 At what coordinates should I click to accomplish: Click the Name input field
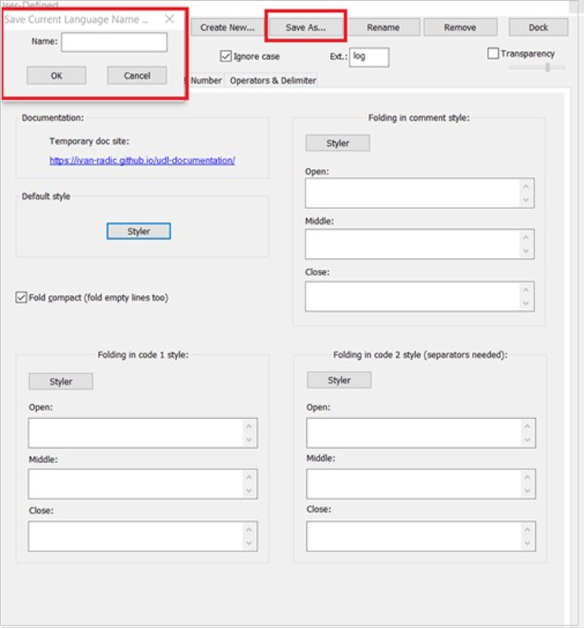click(114, 43)
